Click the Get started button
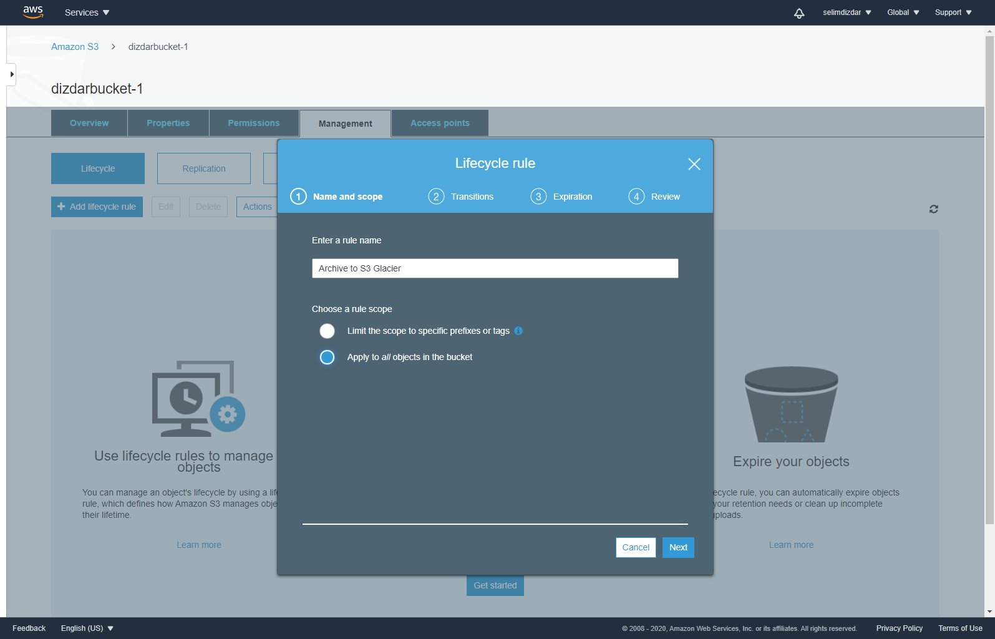This screenshot has width=995, height=639. pyautogui.click(x=495, y=585)
